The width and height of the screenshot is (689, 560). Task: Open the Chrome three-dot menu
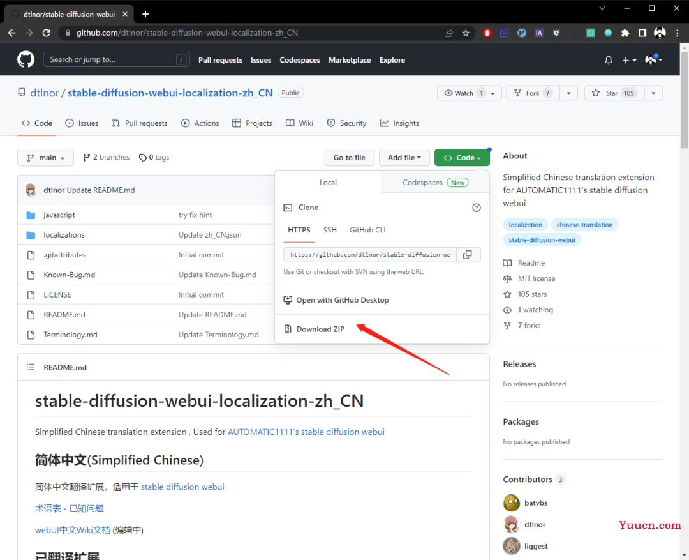(677, 33)
